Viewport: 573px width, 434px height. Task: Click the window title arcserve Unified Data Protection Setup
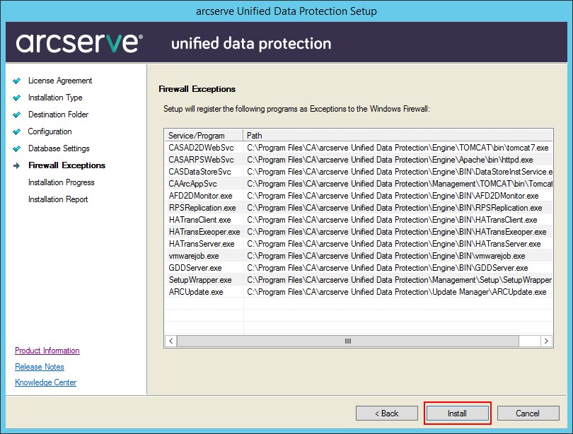pyautogui.click(x=286, y=11)
